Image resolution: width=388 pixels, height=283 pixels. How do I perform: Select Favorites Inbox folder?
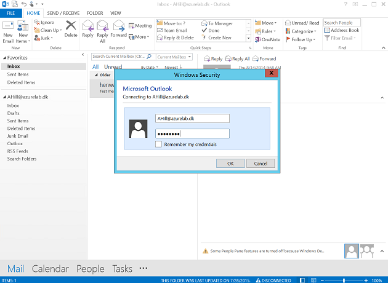[44, 66]
